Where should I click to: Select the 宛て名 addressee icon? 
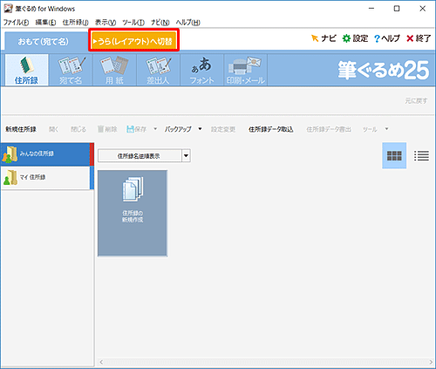(x=71, y=70)
